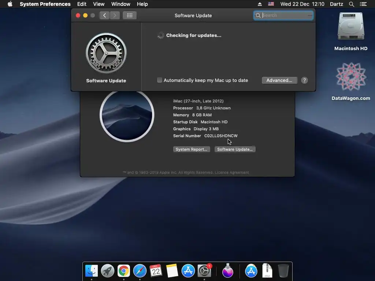Open the View menu
This screenshot has width=375, height=281.
[x=99, y=4]
